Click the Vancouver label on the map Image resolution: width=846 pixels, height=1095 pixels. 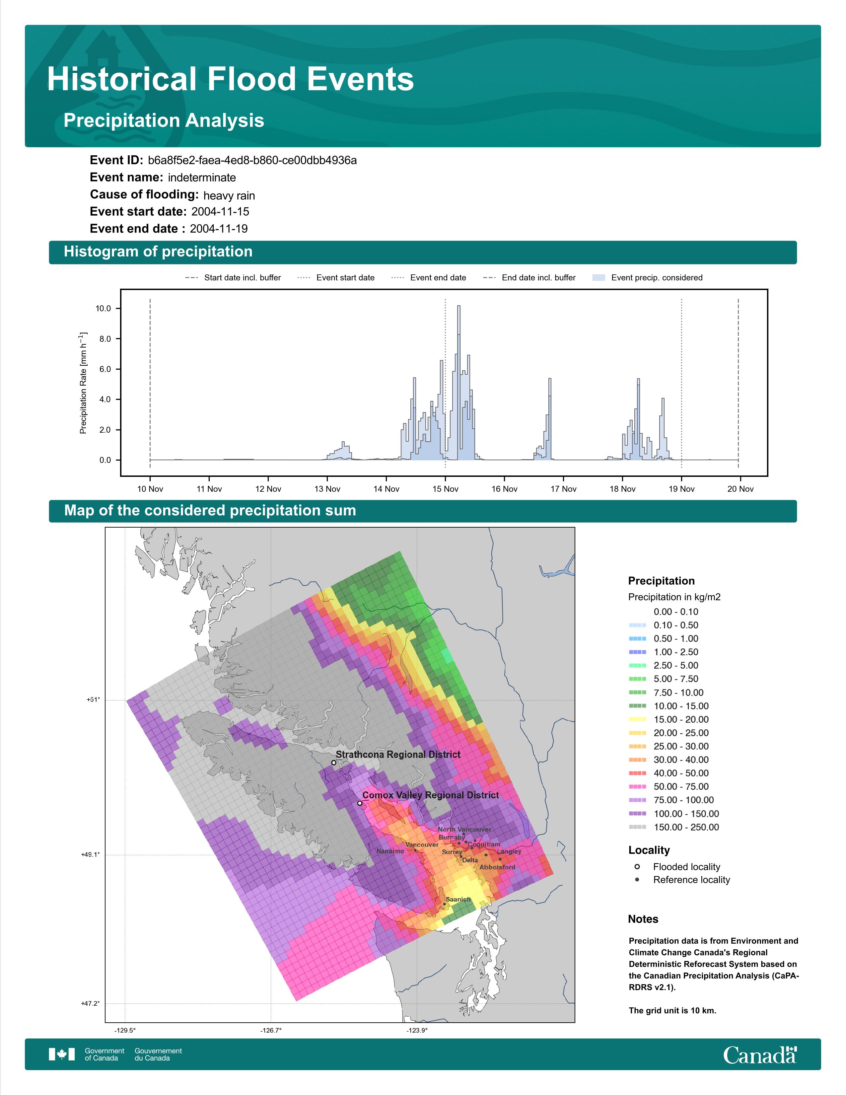(422, 845)
